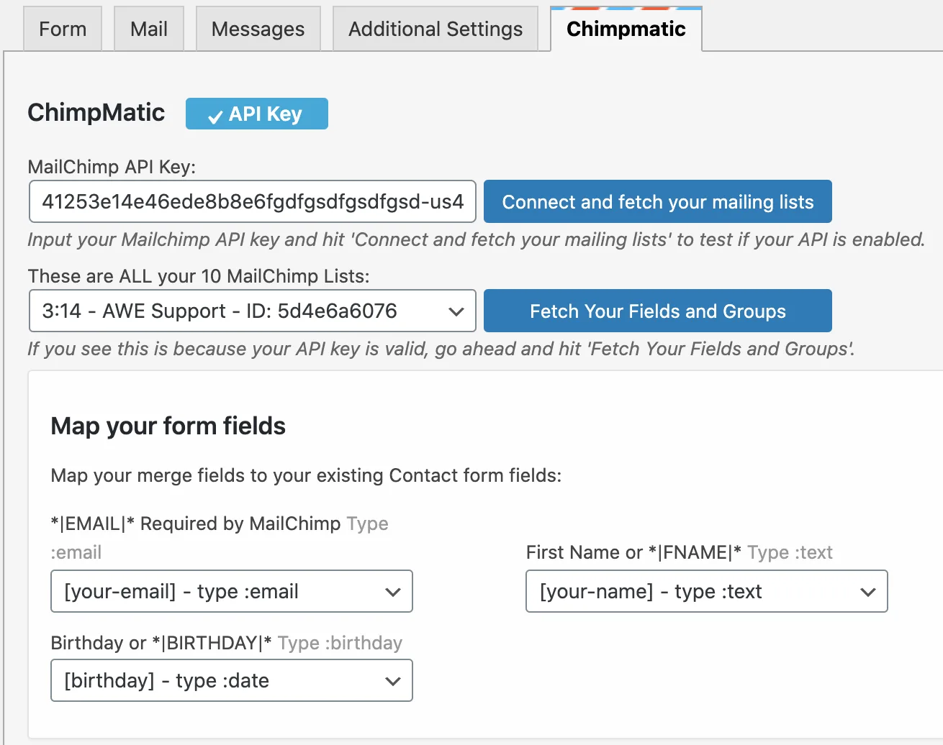Open the Additional Settings tab

pos(435,29)
